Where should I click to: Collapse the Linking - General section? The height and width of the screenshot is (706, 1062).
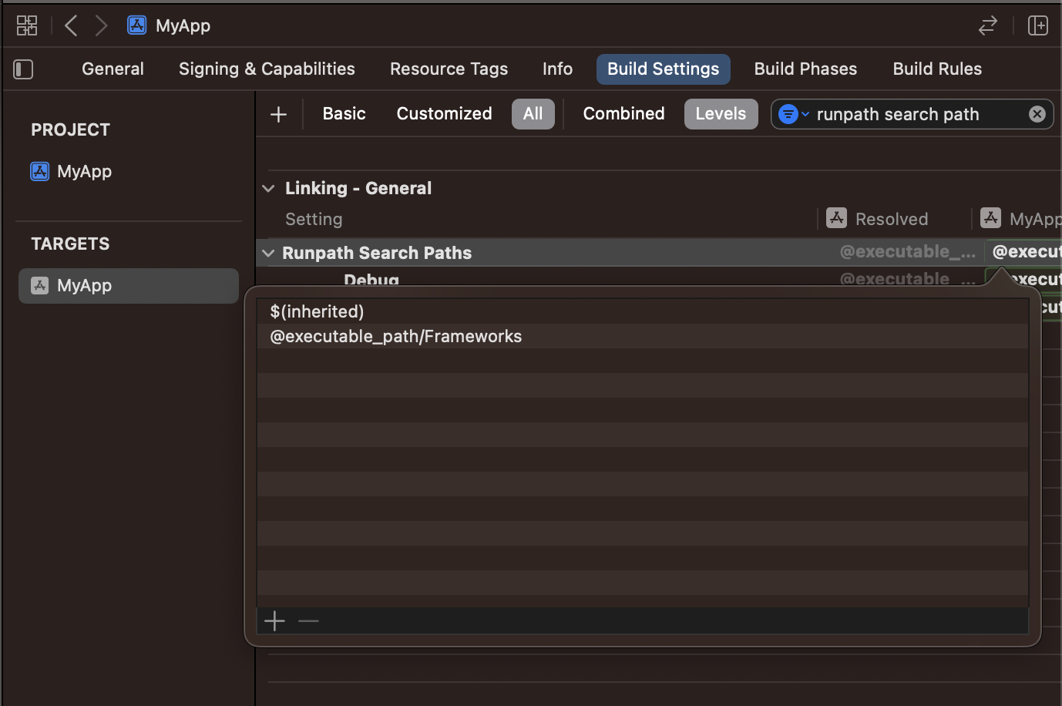tap(268, 188)
